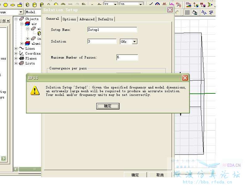247x185 pixels.
Task: Click the green right arrow in left panel
Action: pyautogui.click(x=3, y=158)
